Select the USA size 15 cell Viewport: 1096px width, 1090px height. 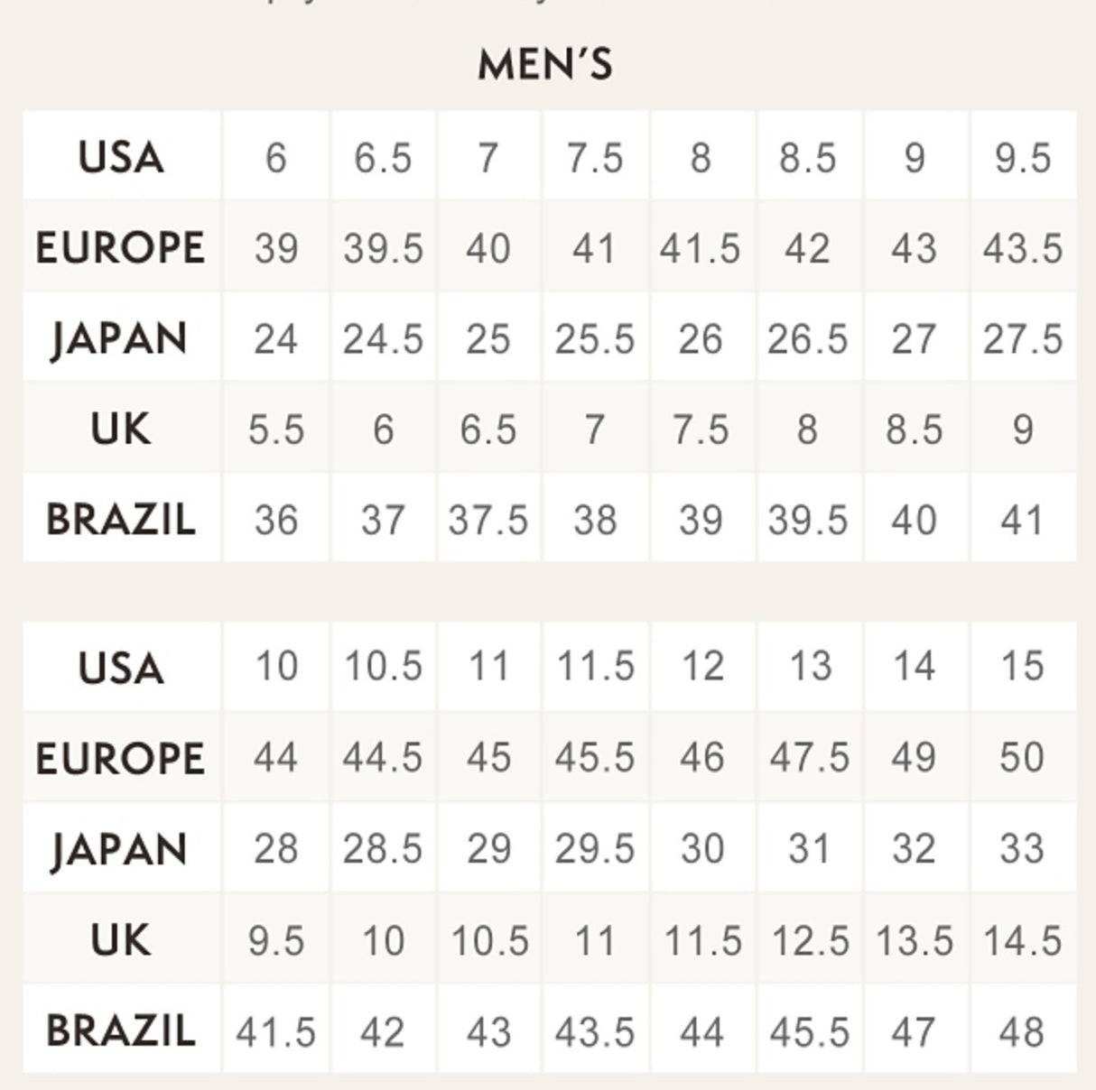click(1023, 667)
